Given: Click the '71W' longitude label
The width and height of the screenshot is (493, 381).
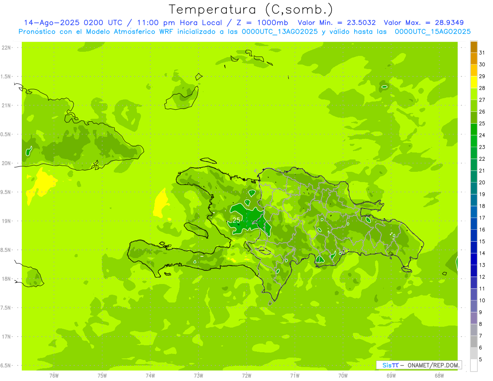Looking at the screenshot, I should pos(295,376).
